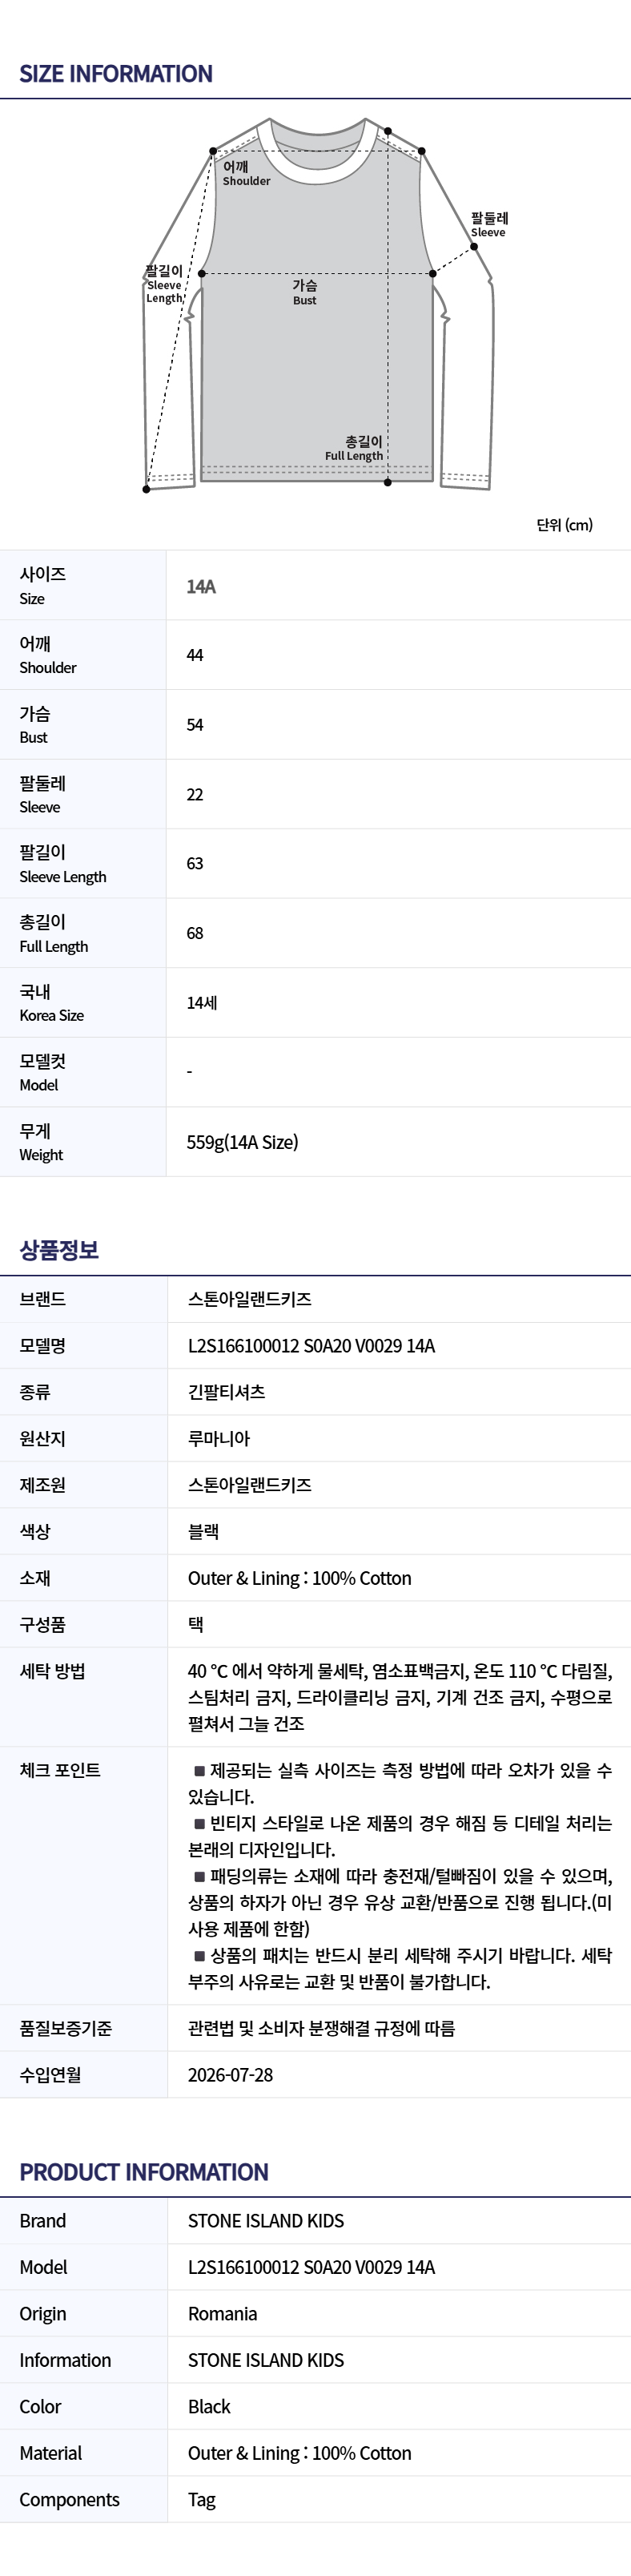Image resolution: width=631 pixels, height=2576 pixels.
Task: Click the Full Length label on diagram
Action: click(x=354, y=448)
